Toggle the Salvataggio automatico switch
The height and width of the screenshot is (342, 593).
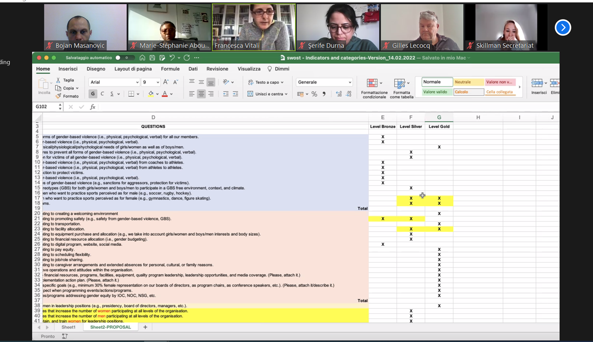click(125, 58)
